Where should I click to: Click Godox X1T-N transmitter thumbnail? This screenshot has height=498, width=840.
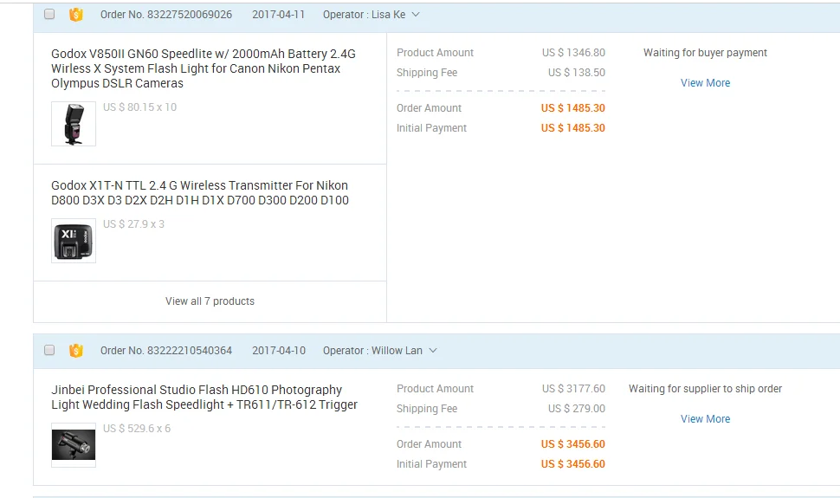[x=74, y=241]
